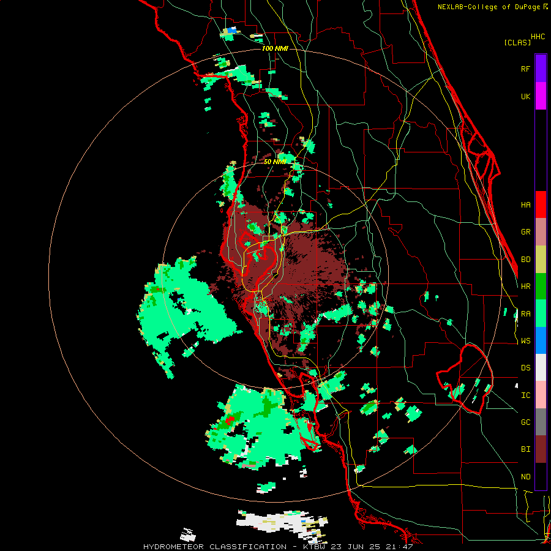Screen dimensions: 551x551
Task: Click the HA red legend color swatch
Action: (541, 204)
